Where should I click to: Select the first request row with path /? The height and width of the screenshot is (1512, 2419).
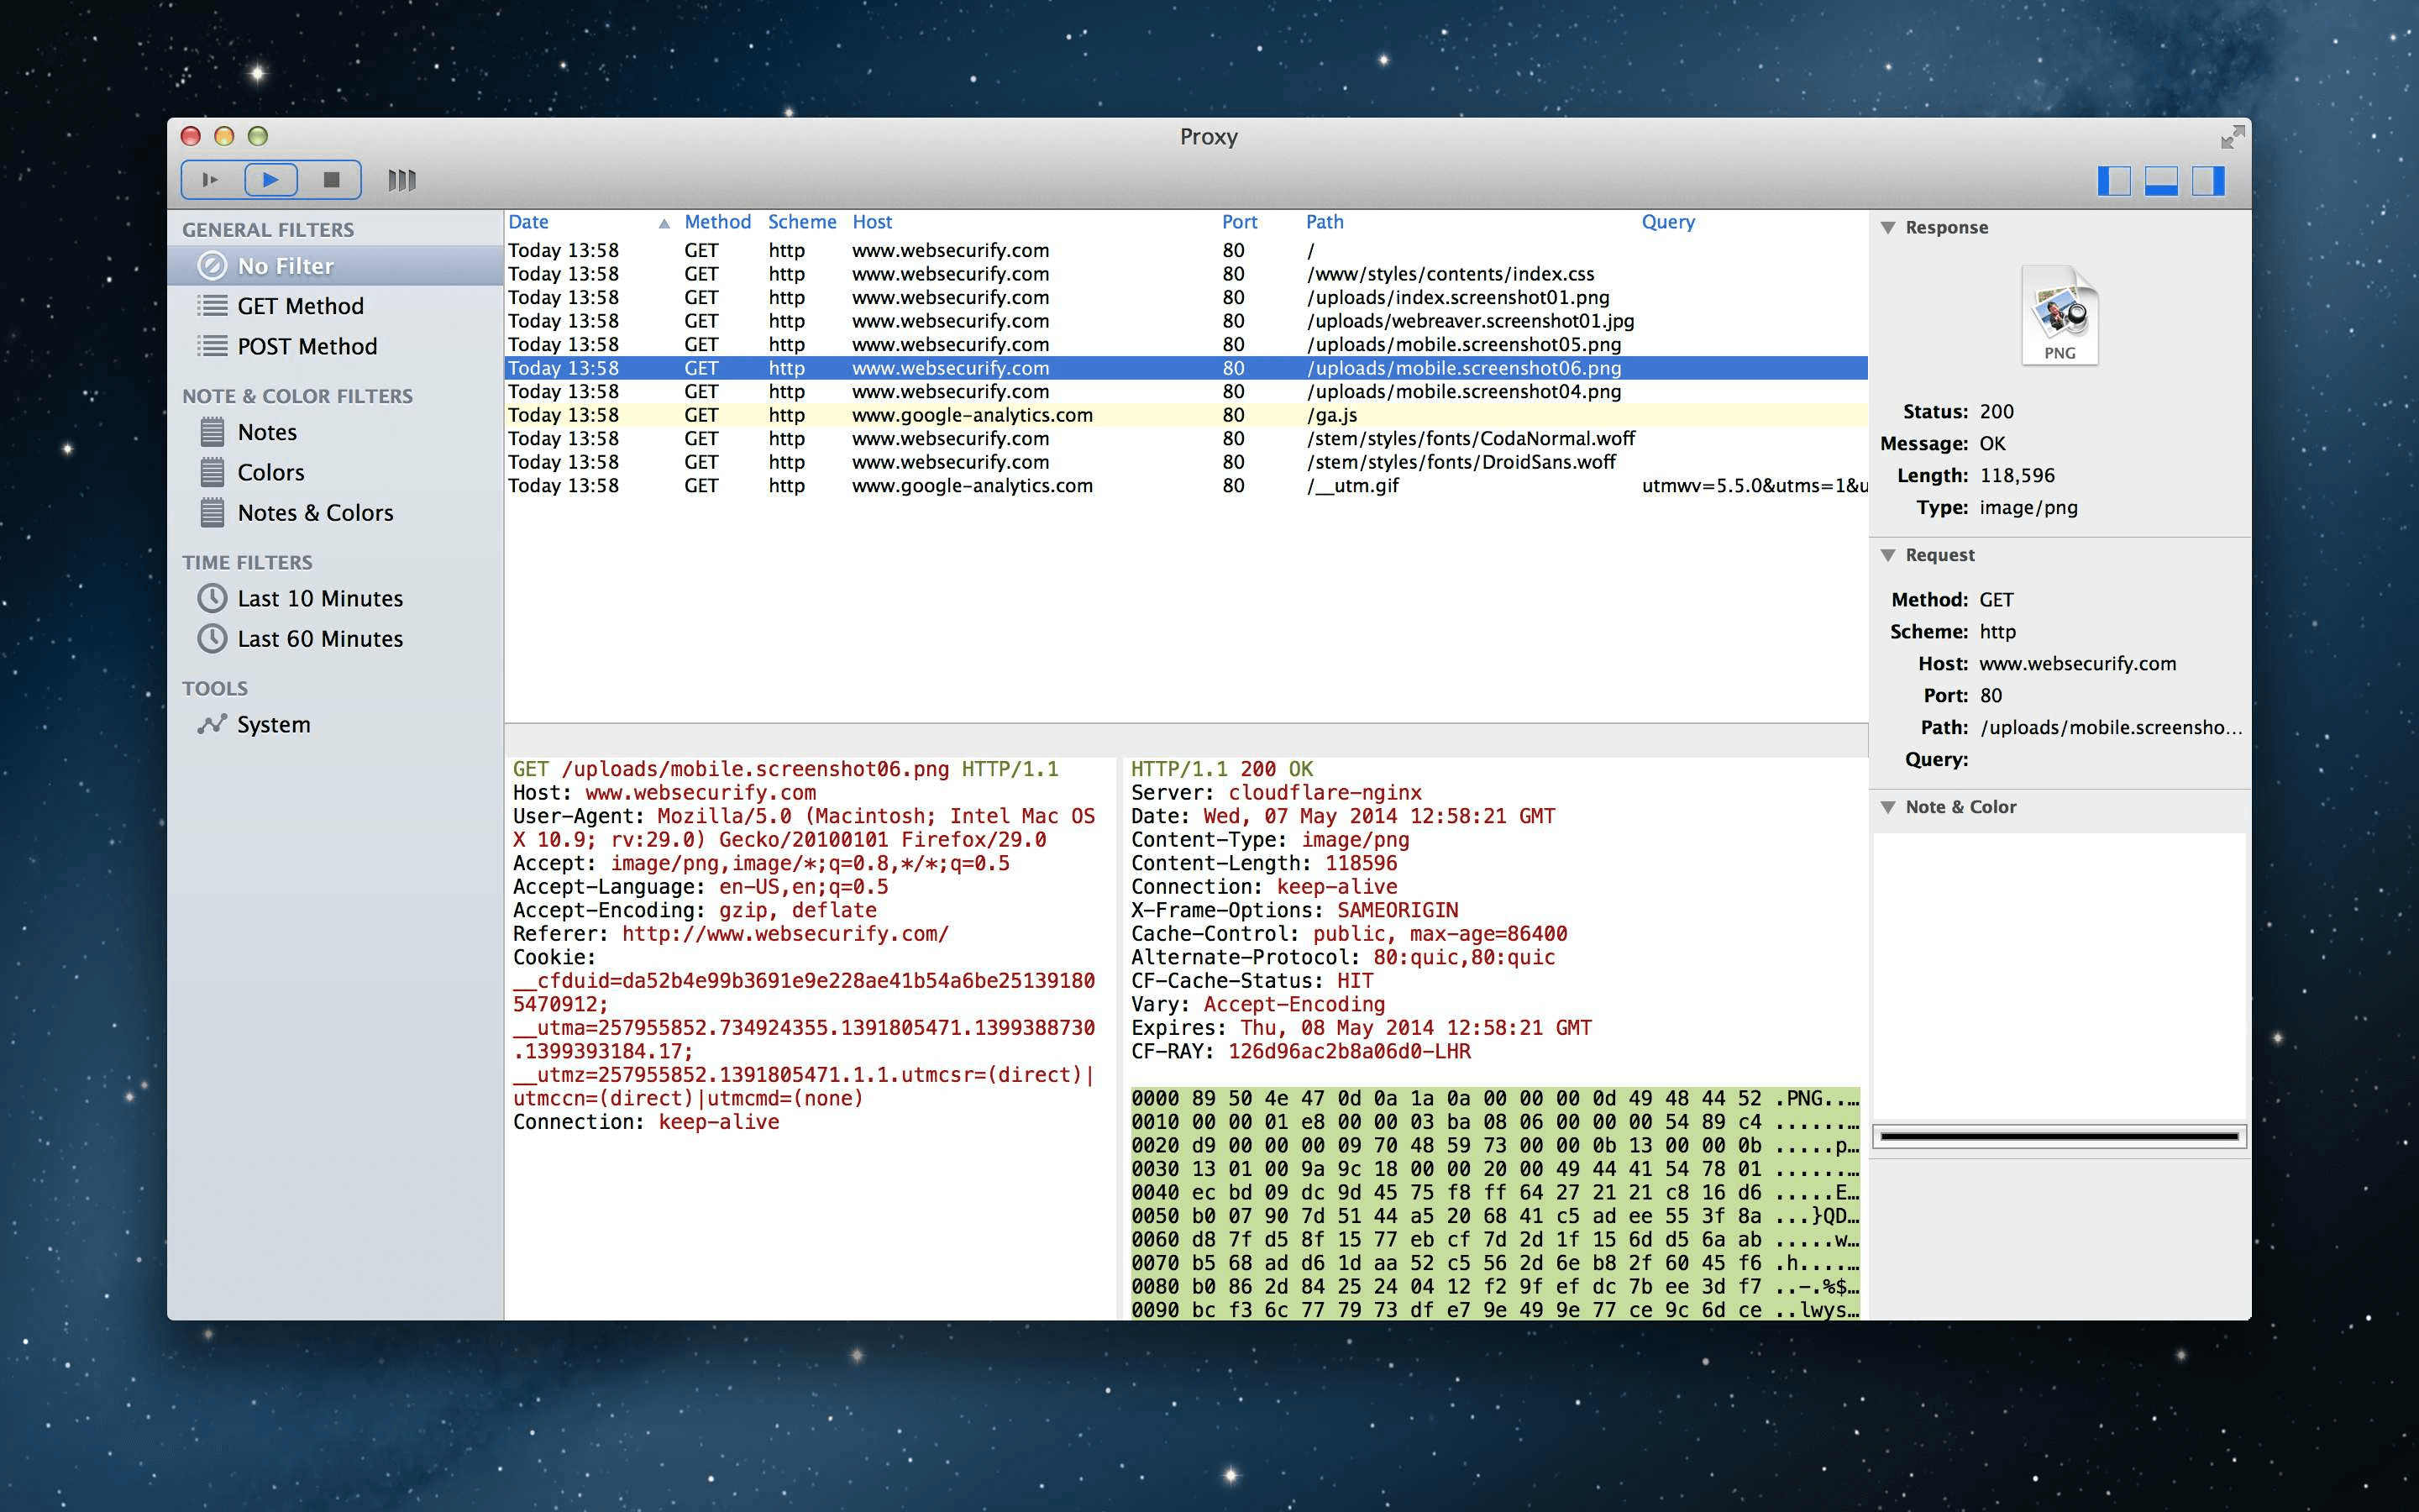click(1185, 251)
